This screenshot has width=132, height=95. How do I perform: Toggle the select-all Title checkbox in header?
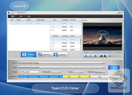(9, 20)
